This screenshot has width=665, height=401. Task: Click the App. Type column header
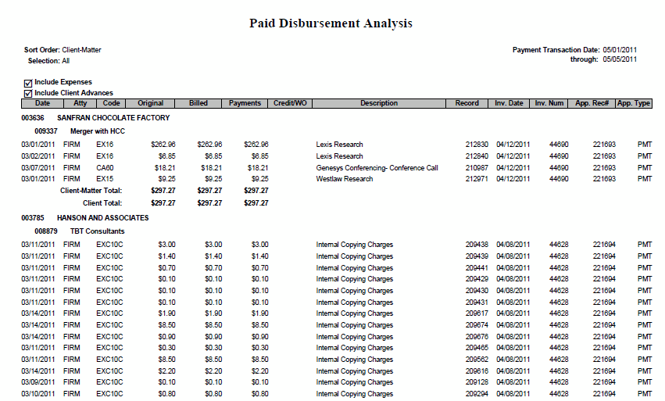coord(634,103)
